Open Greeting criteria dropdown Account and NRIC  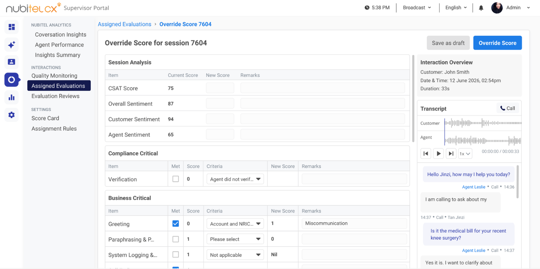[x=235, y=224]
